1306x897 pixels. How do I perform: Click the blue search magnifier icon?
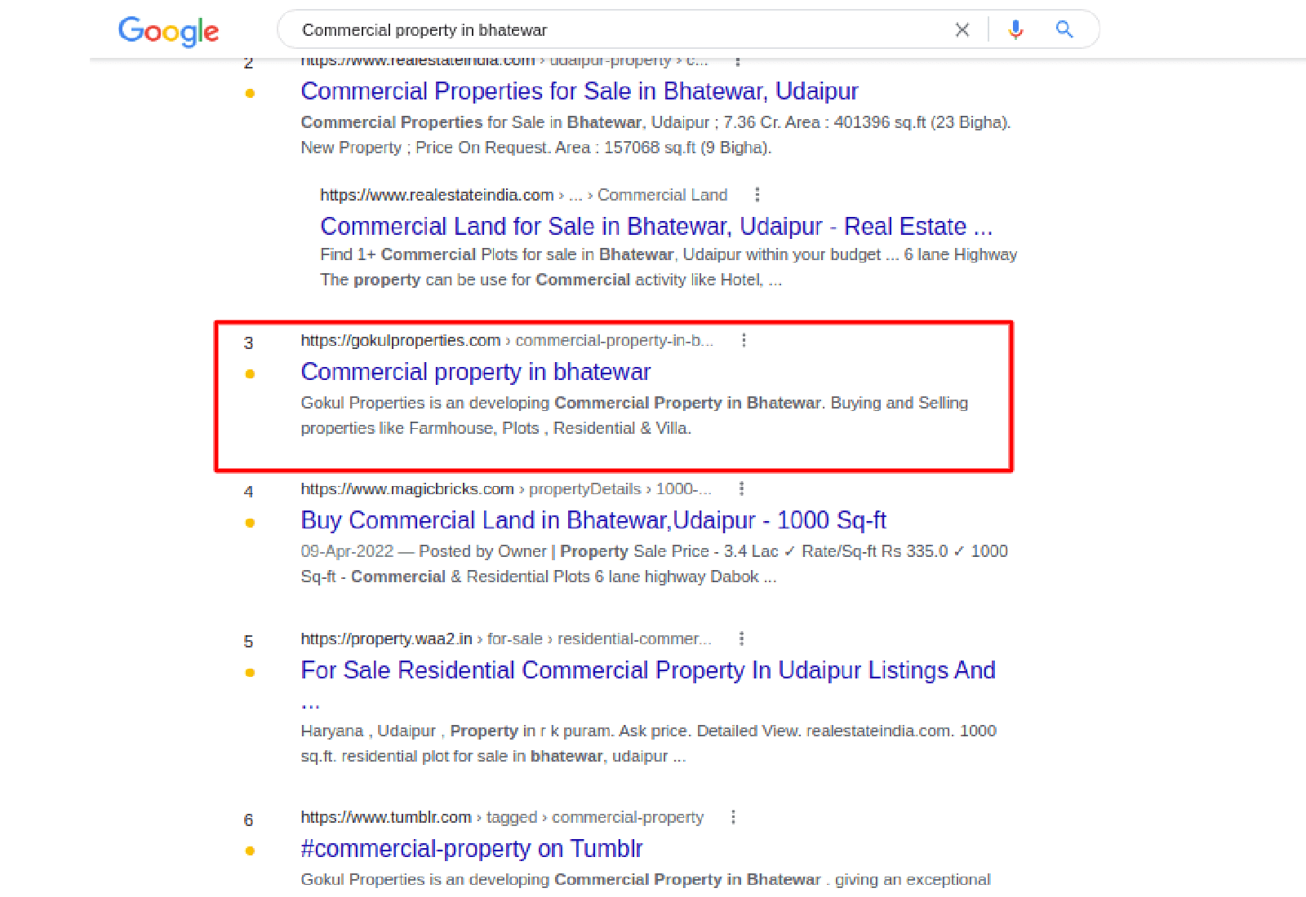(1064, 30)
